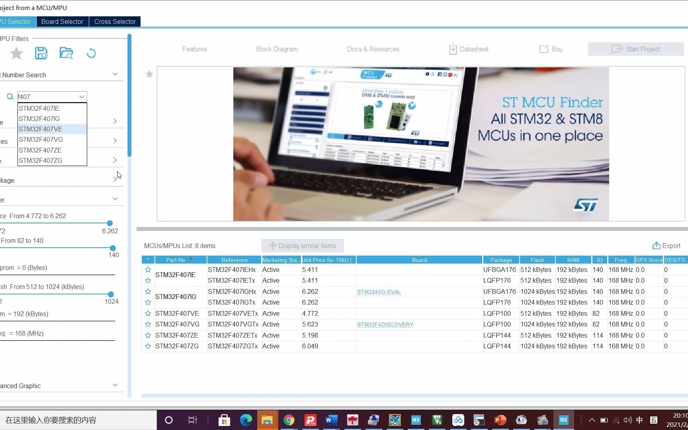Open the STM32F4DISCOVERY board link
The width and height of the screenshot is (688, 430).
pyautogui.click(x=385, y=324)
